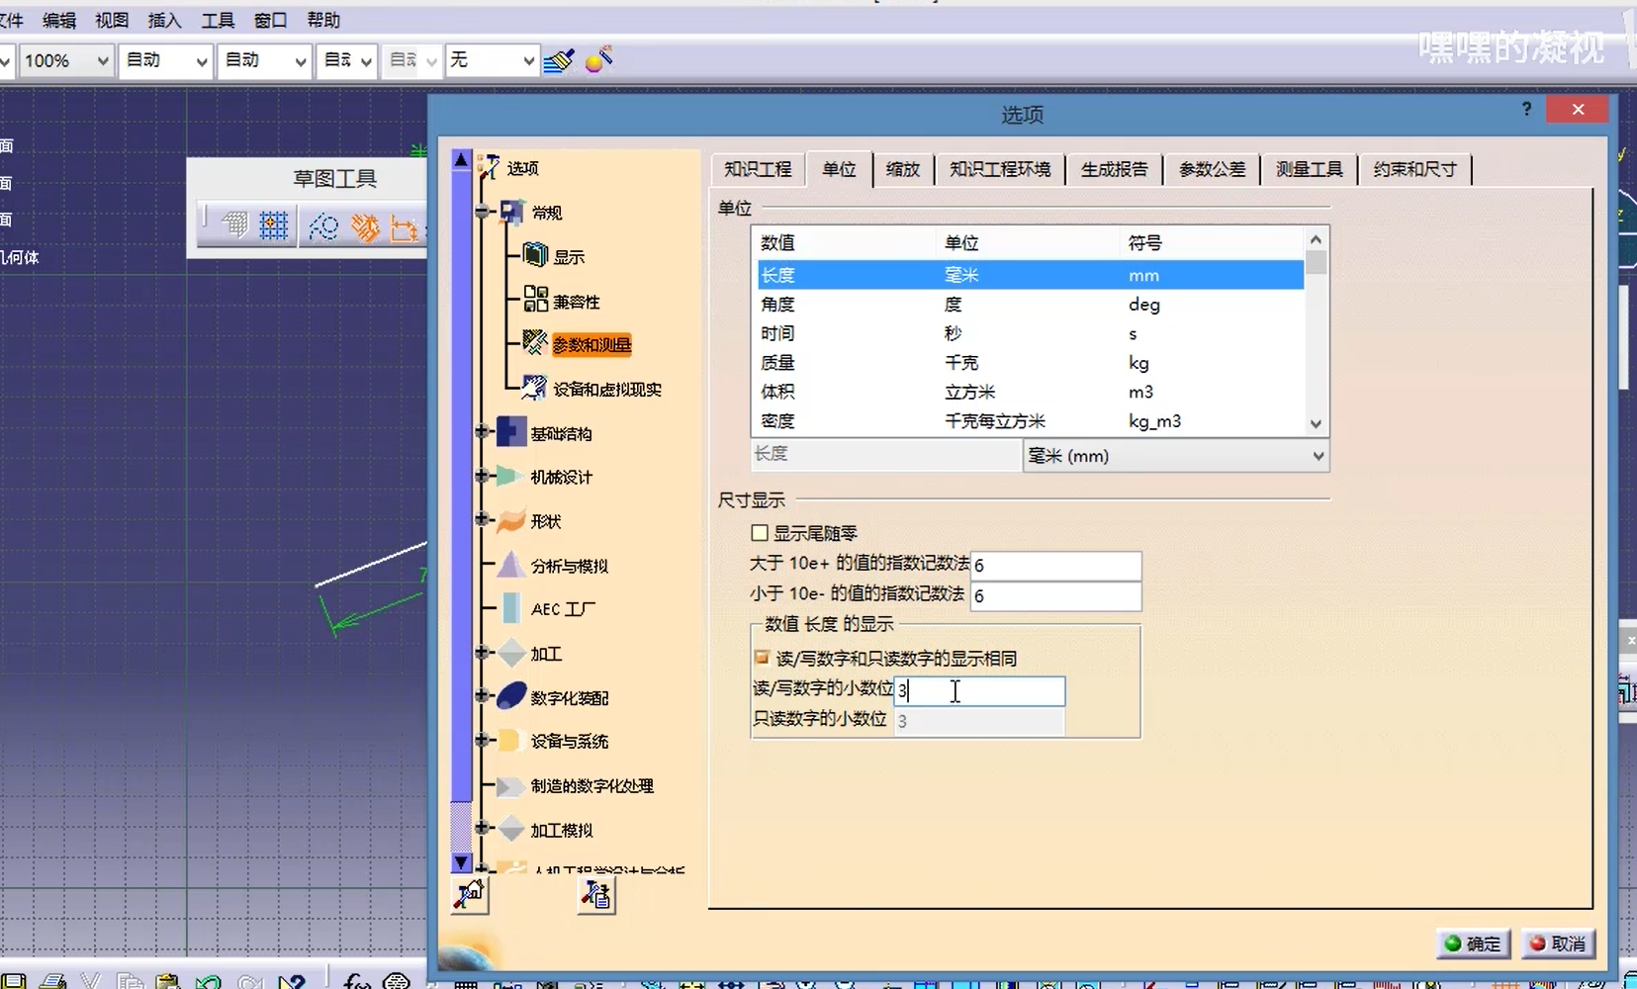This screenshot has width=1637, height=989.
Task: Click the 显示 book icon in the tree
Action: point(535,255)
